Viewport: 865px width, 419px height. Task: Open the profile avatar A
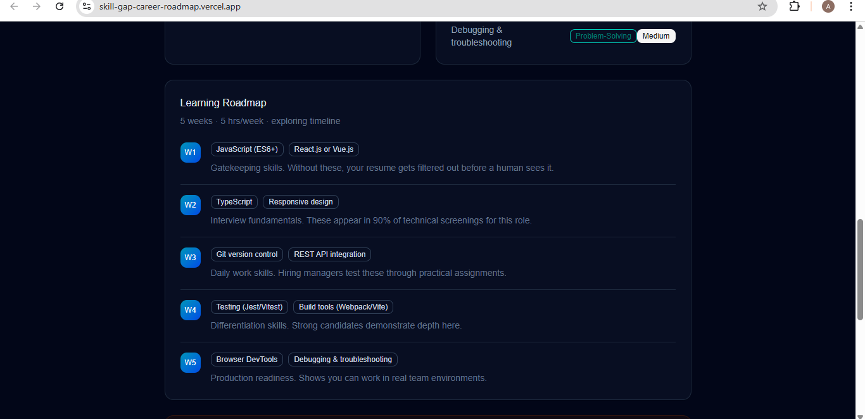(828, 6)
